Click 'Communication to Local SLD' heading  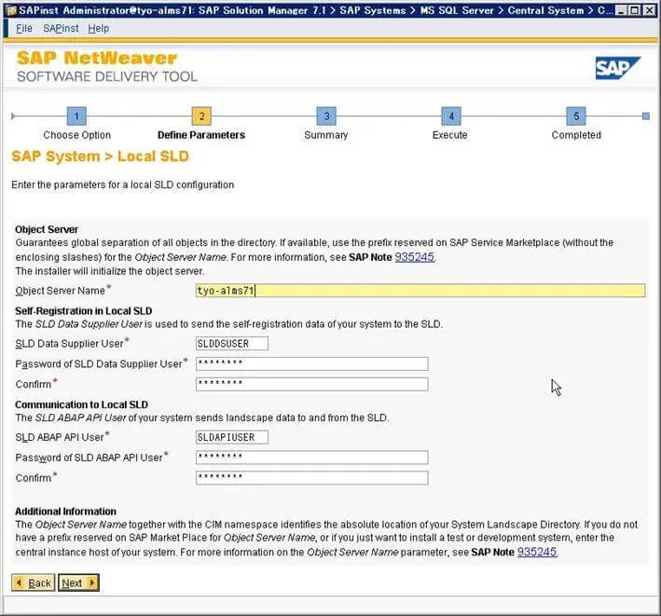point(81,404)
